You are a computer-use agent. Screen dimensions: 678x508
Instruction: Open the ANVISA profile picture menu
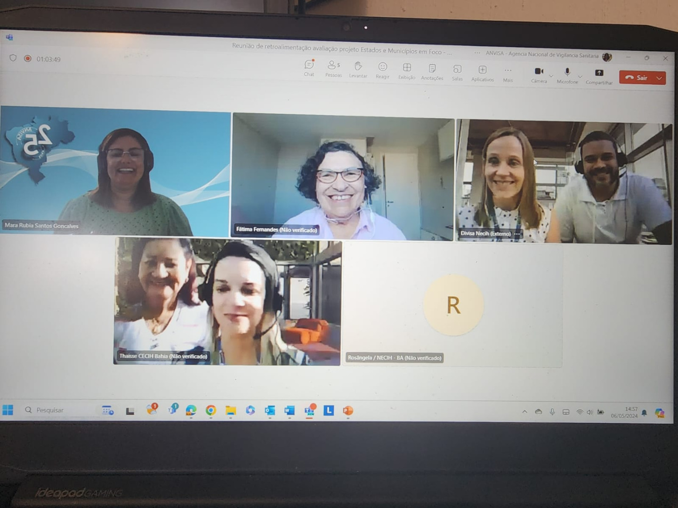tap(607, 57)
